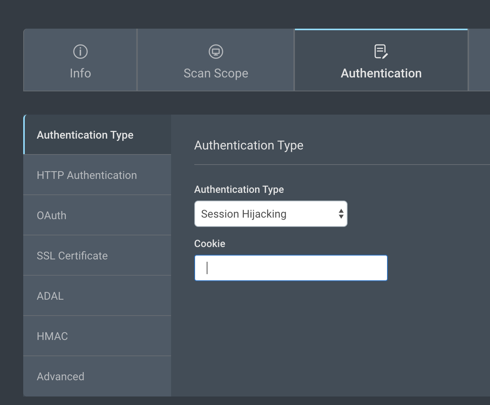
Task: Navigate to the Advanced section
Action: coord(60,377)
